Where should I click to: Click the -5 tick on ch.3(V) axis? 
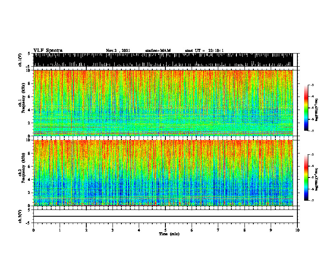pyautogui.click(x=28, y=223)
